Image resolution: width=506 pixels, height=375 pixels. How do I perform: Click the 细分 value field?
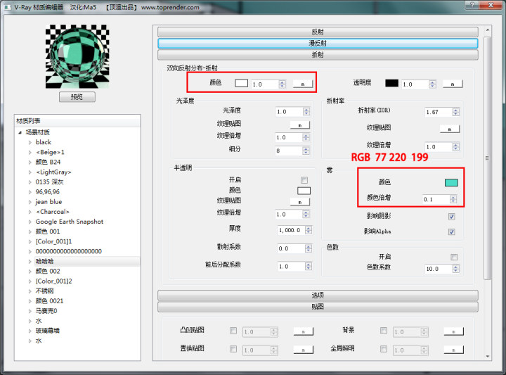[289, 151]
